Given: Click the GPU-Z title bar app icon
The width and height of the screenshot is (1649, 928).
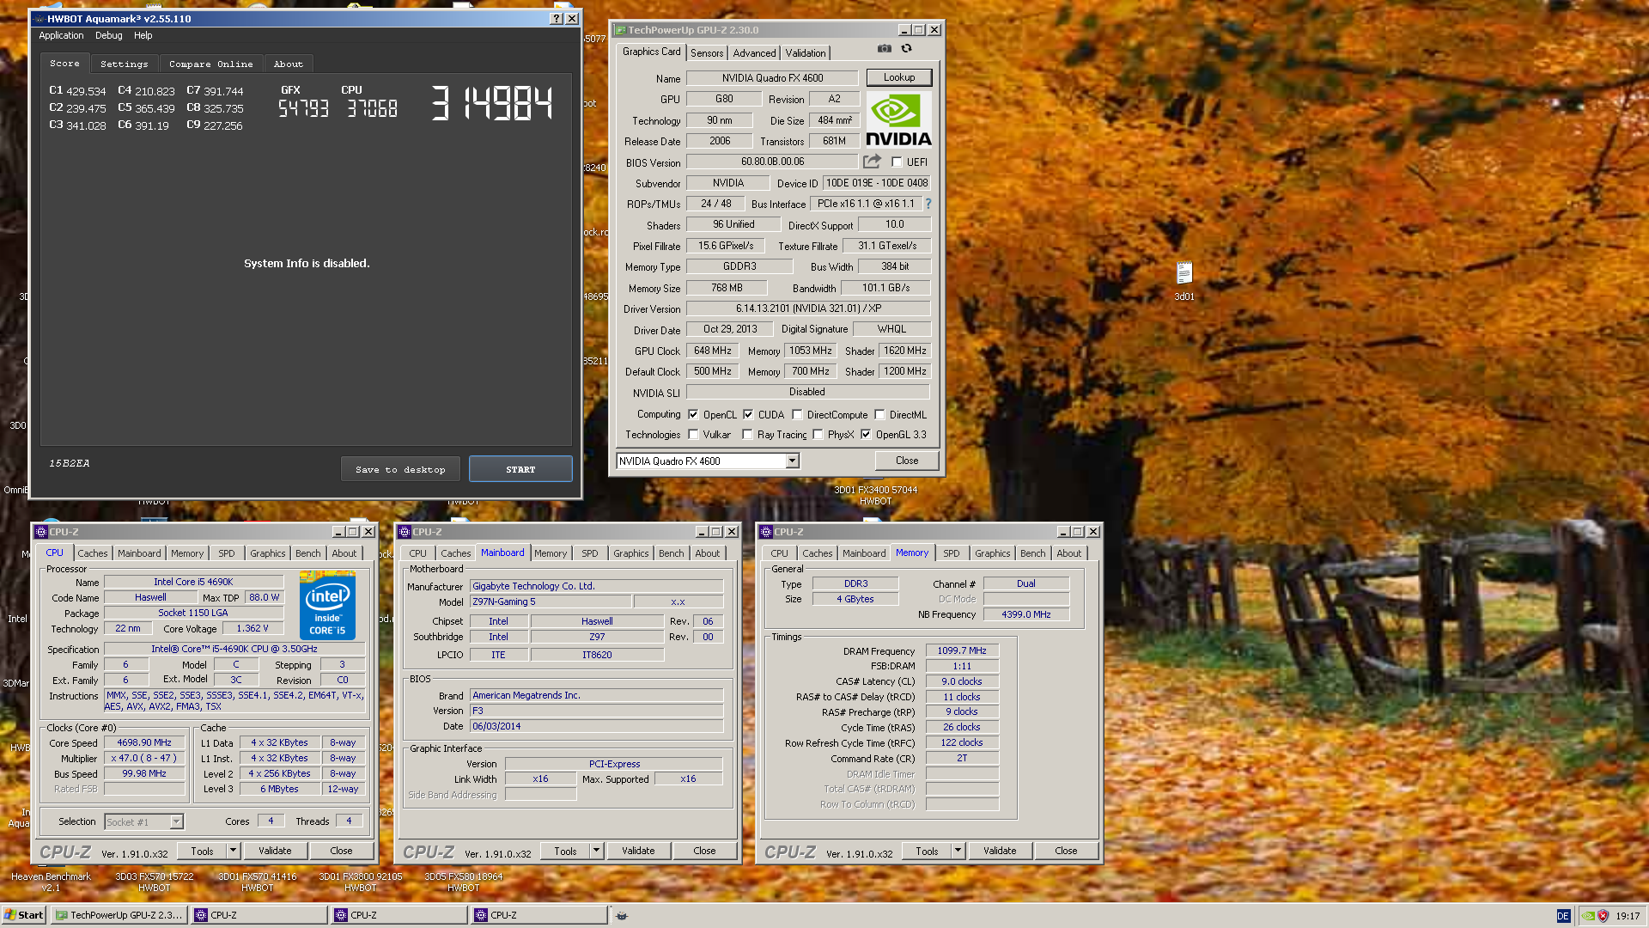Looking at the screenshot, I should click(619, 30).
